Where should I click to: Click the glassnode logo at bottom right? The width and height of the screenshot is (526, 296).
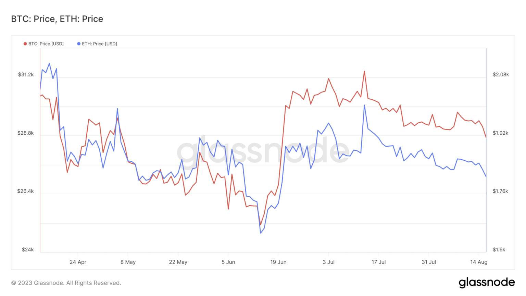[487, 282]
